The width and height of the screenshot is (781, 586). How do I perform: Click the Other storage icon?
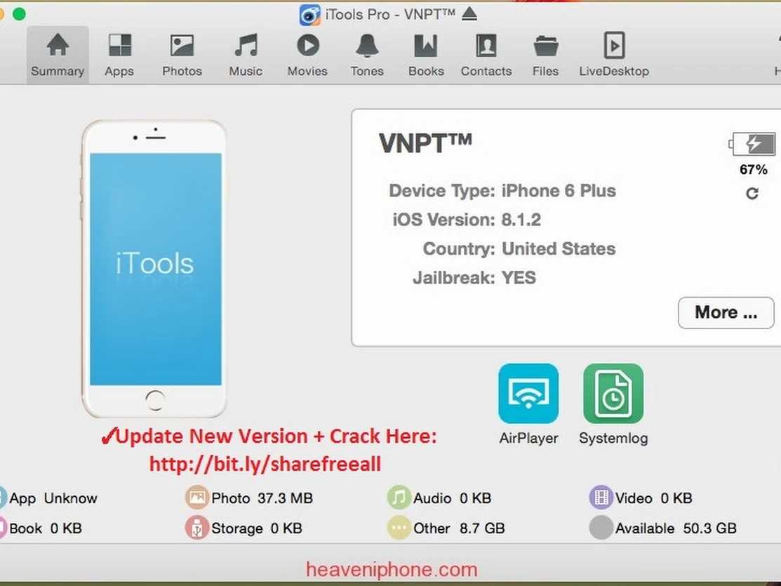399,528
